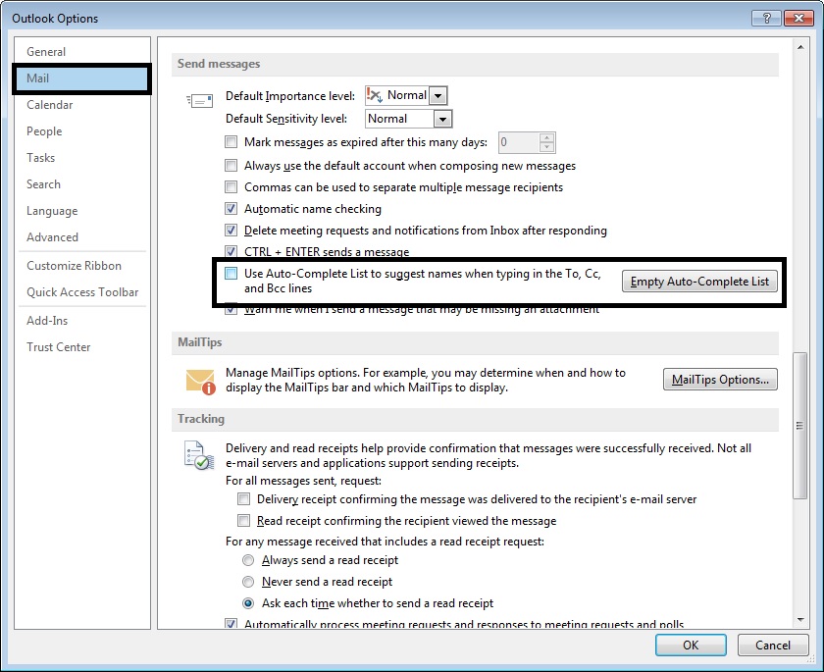The height and width of the screenshot is (672, 824).
Task: Decrease expiry days with down spinner arrow
Action: click(547, 147)
